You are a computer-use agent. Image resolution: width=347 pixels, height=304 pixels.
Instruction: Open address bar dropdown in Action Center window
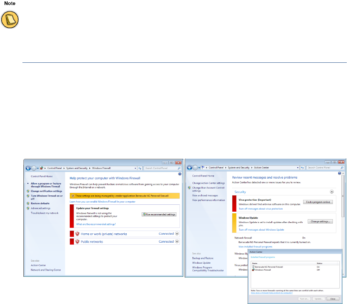pos(298,168)
